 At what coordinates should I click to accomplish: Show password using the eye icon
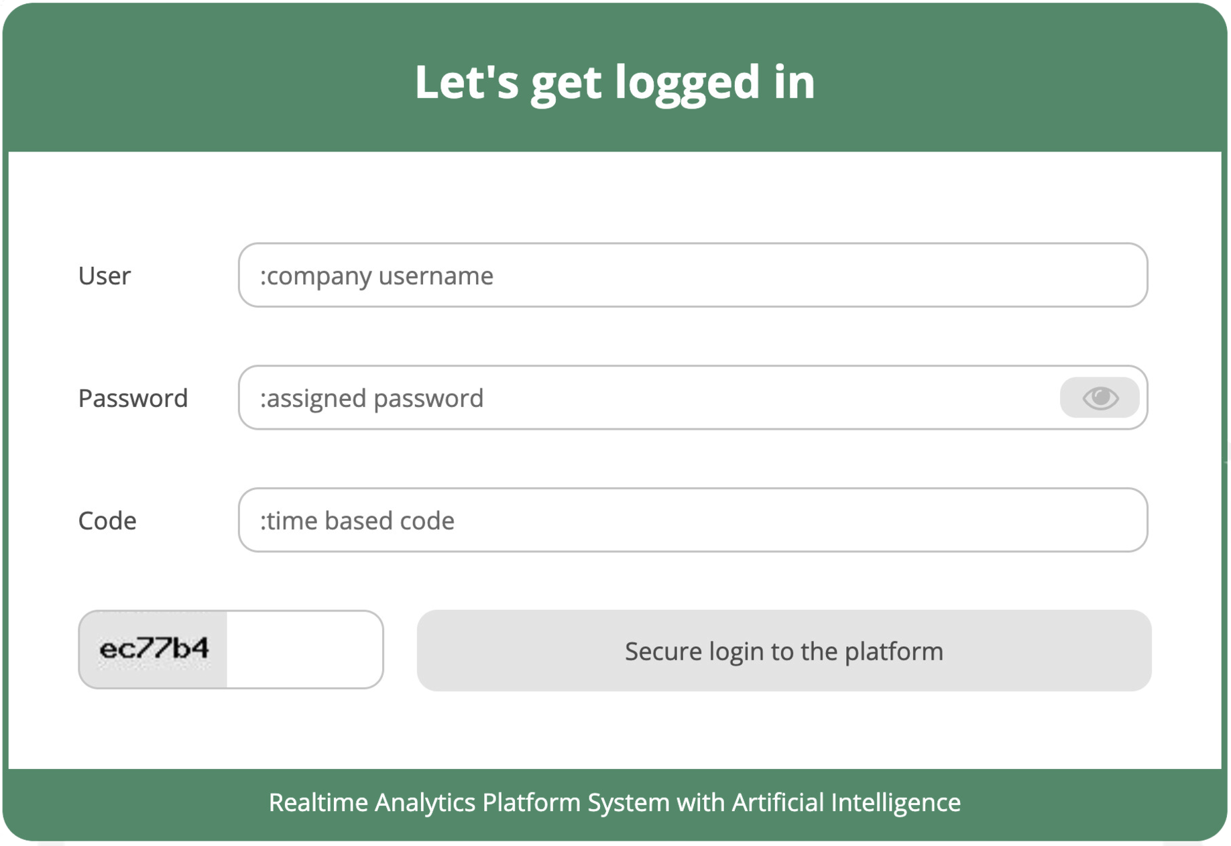click(x=1100, y=398)
